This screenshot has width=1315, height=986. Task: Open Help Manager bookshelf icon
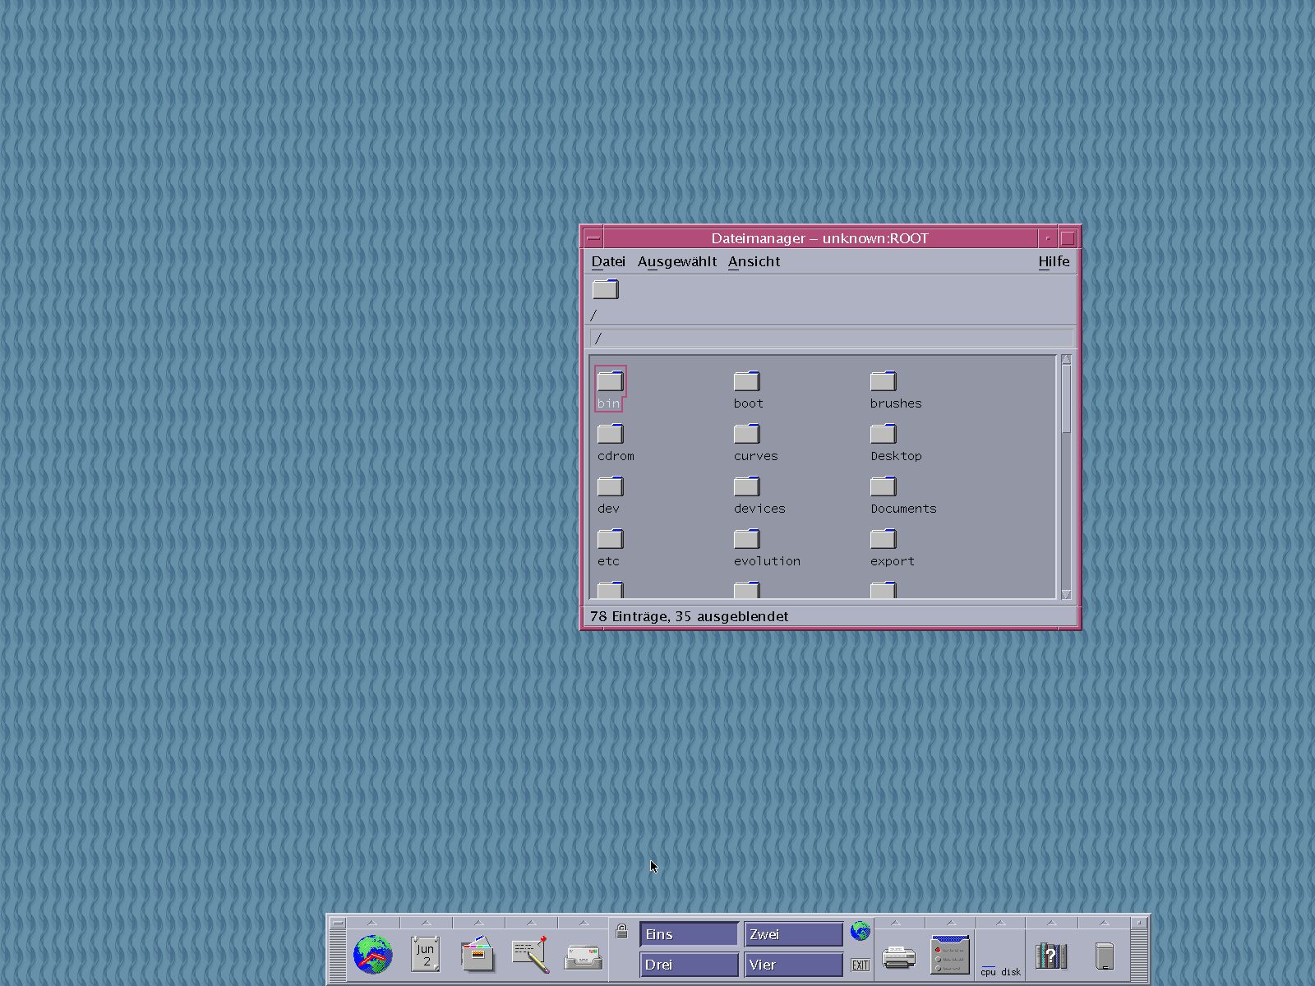pyautogui.click(x=1051, y=956)
